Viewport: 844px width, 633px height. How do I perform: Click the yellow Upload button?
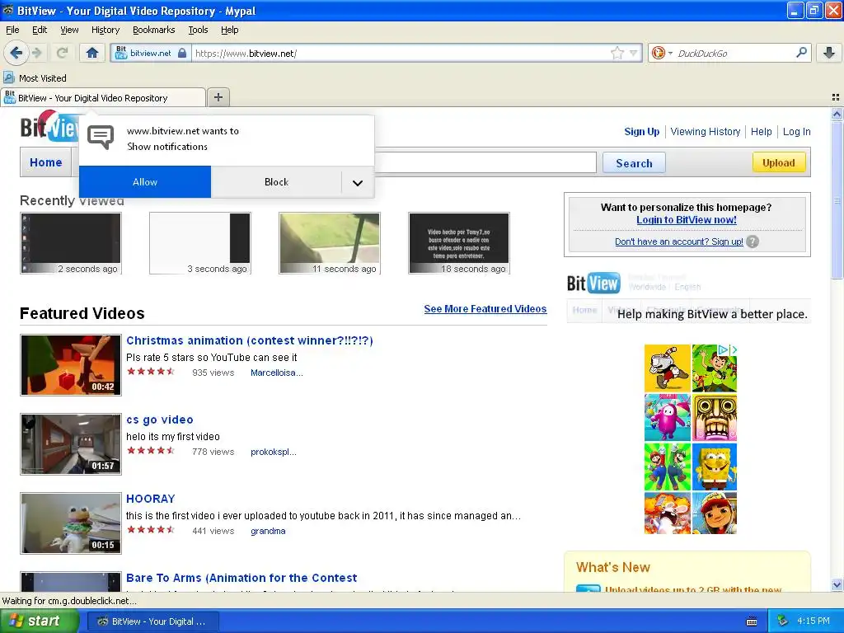778,162
